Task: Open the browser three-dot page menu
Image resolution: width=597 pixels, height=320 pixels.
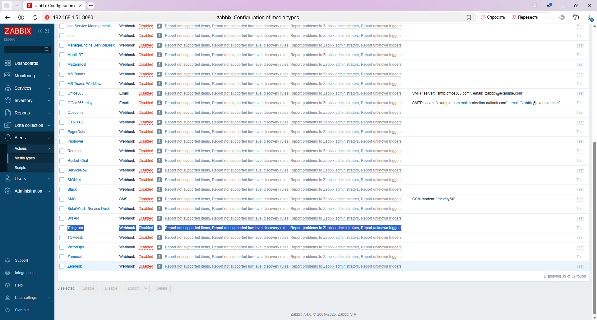Action: (547, 17)
